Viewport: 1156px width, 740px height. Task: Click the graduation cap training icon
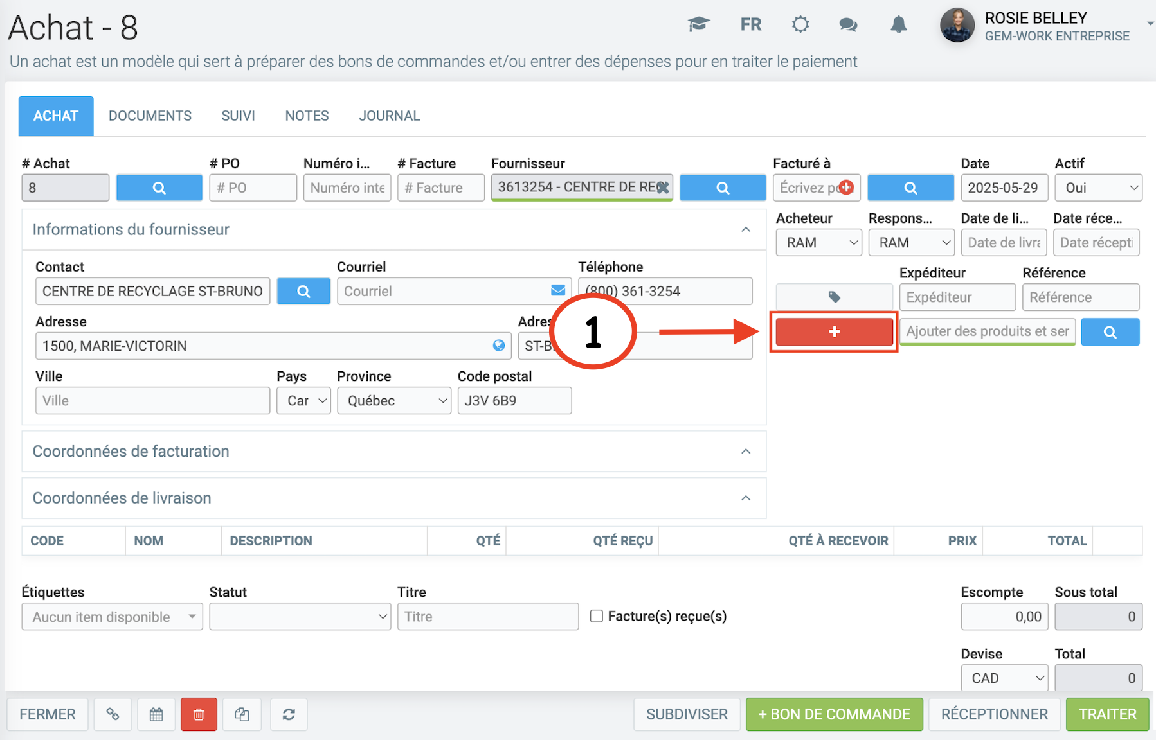coord(698,25)
